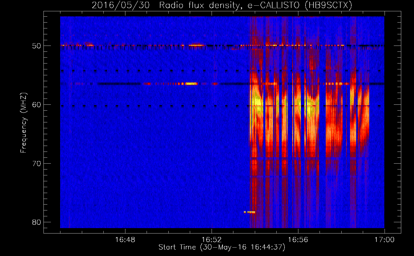The image size is (414, 256).
Task: Click the 80 frequency tick label
Action: pyautogui.click(x=37, y=222)
